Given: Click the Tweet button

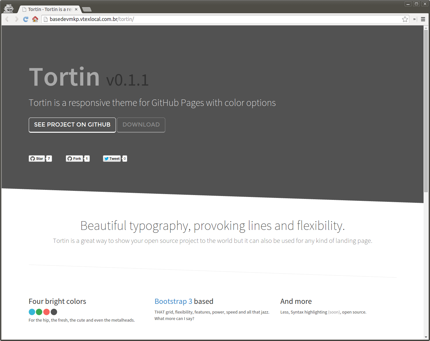Looking at the screenshot, I should 112,159.
